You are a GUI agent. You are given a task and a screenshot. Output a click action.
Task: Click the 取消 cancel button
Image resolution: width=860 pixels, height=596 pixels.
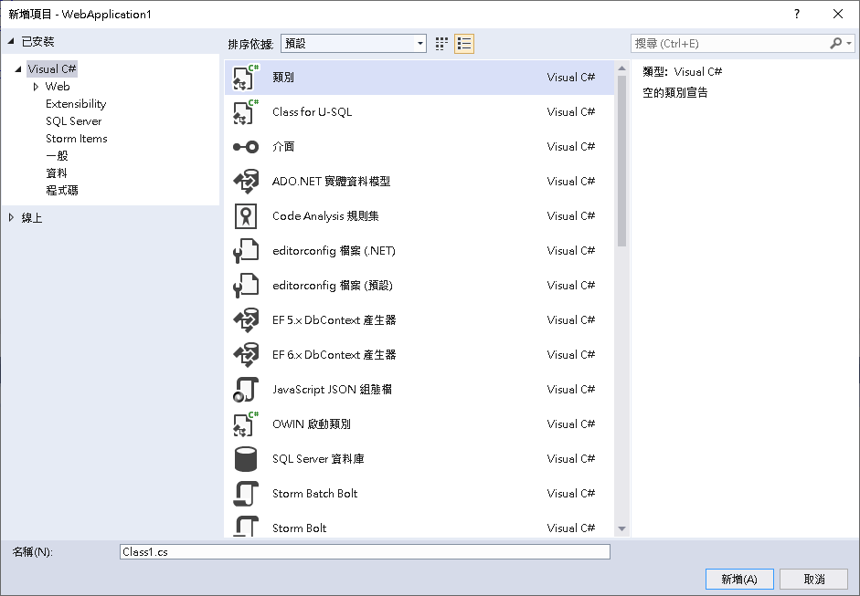click(814, 579)
